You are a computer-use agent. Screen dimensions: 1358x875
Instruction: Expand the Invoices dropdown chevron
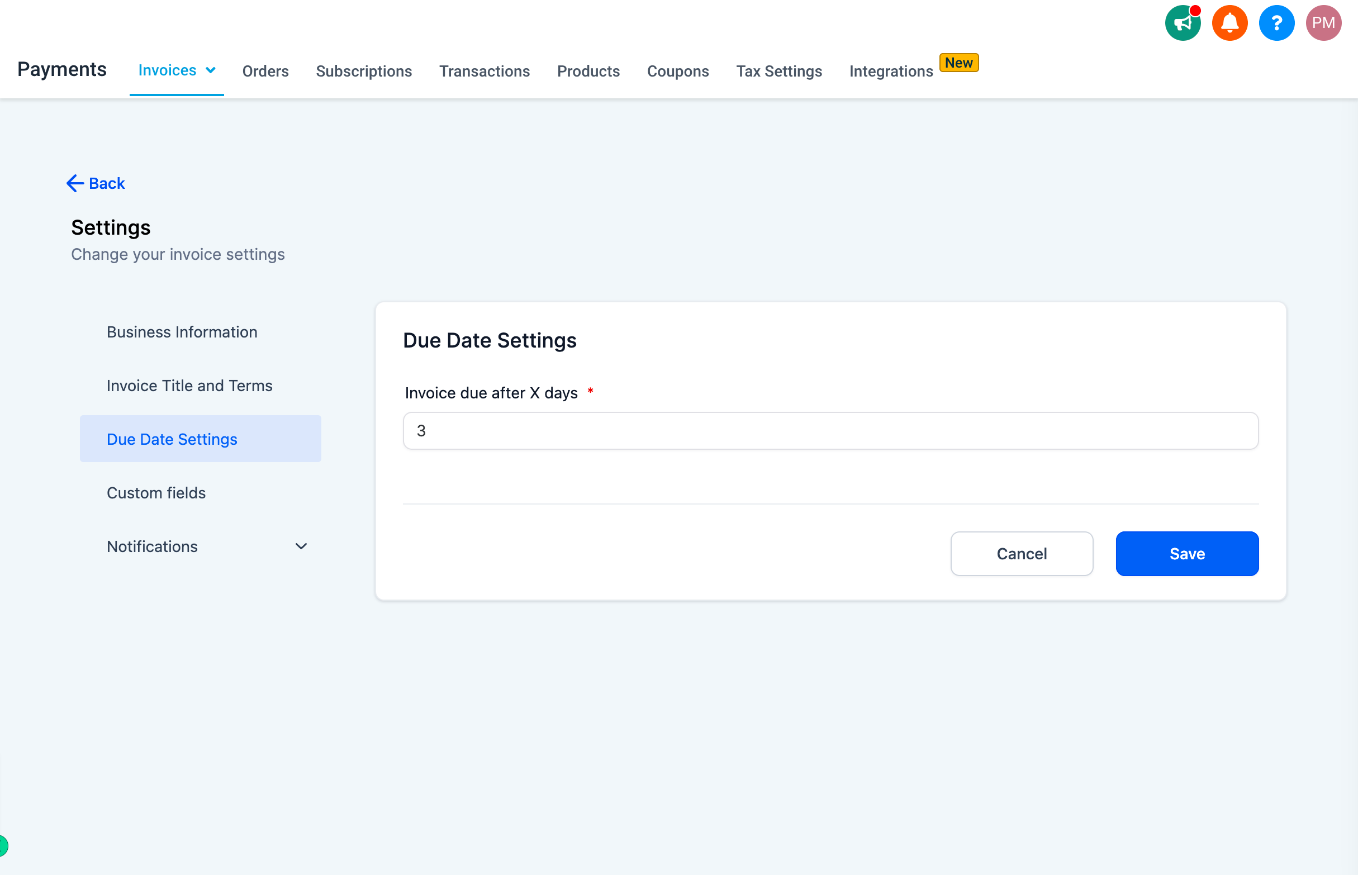tap(211, 70)
